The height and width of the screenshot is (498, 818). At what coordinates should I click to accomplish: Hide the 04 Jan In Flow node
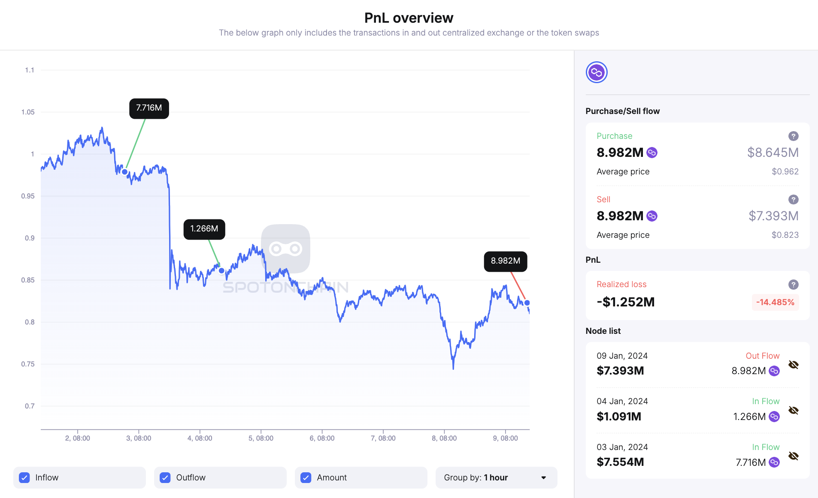[x=794, y=410]
